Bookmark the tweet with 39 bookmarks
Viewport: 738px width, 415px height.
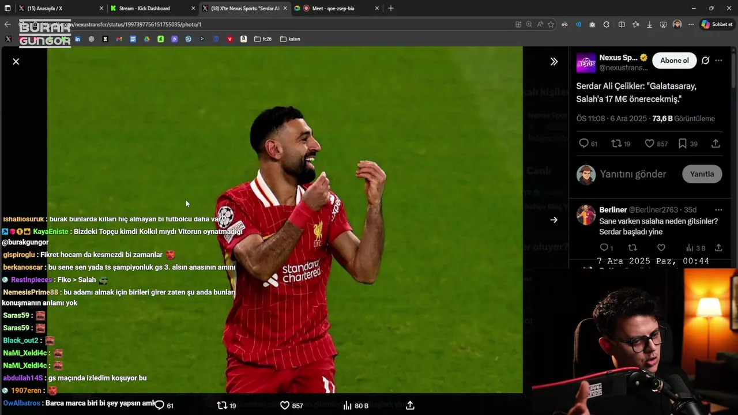click(683, 144)
